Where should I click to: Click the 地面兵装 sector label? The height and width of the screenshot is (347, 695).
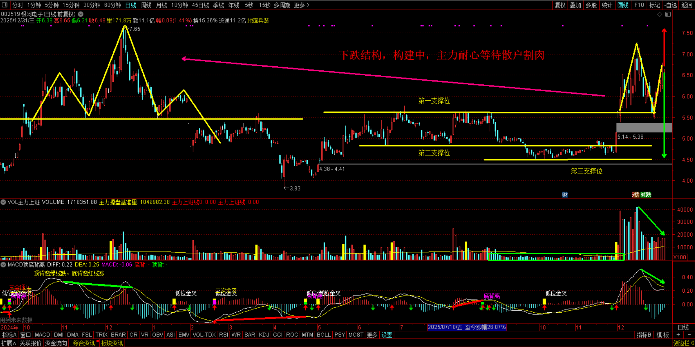tap(258, 21)
